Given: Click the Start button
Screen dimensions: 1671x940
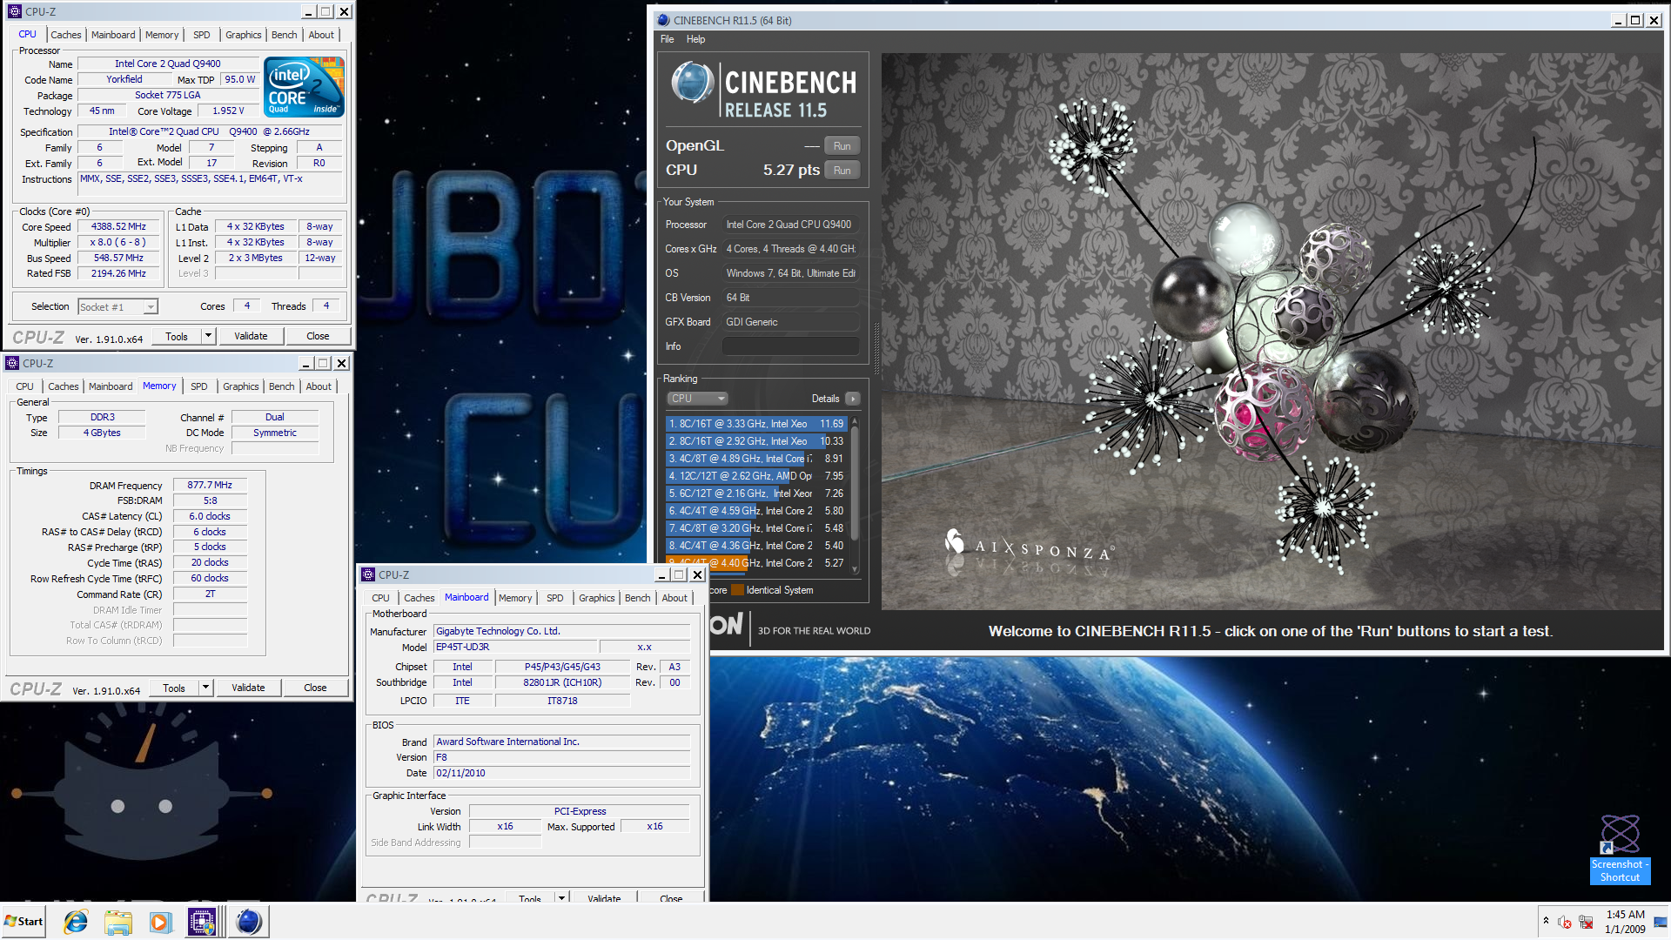Looking at the screenshot, I should (x=23, y=922).
